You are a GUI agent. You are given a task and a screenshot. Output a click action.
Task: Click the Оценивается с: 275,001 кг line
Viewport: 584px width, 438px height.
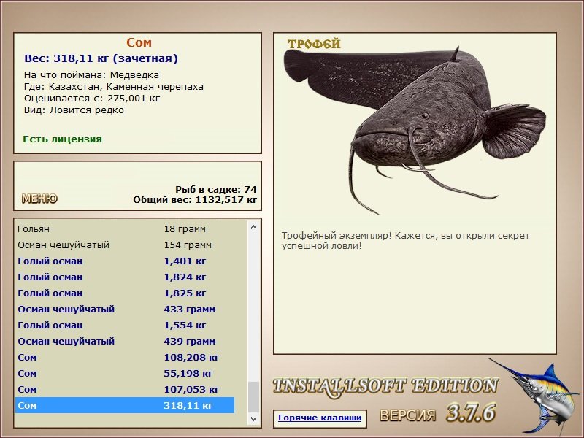point(92,99)
